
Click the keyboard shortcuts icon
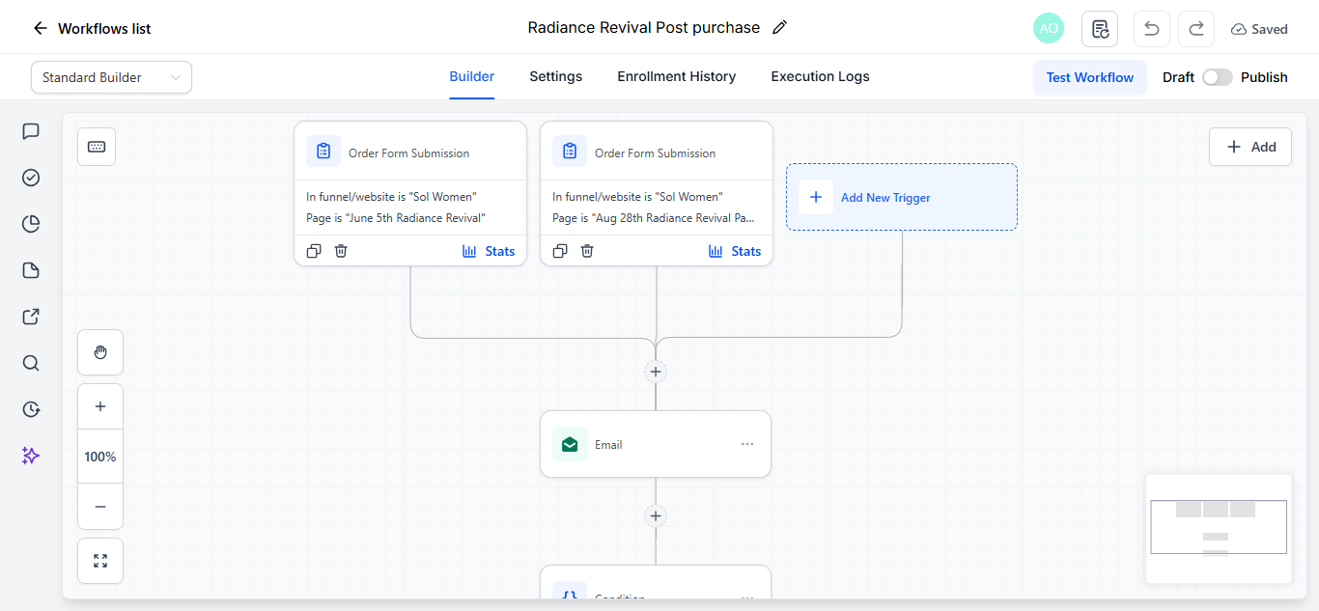pos(97,147)
